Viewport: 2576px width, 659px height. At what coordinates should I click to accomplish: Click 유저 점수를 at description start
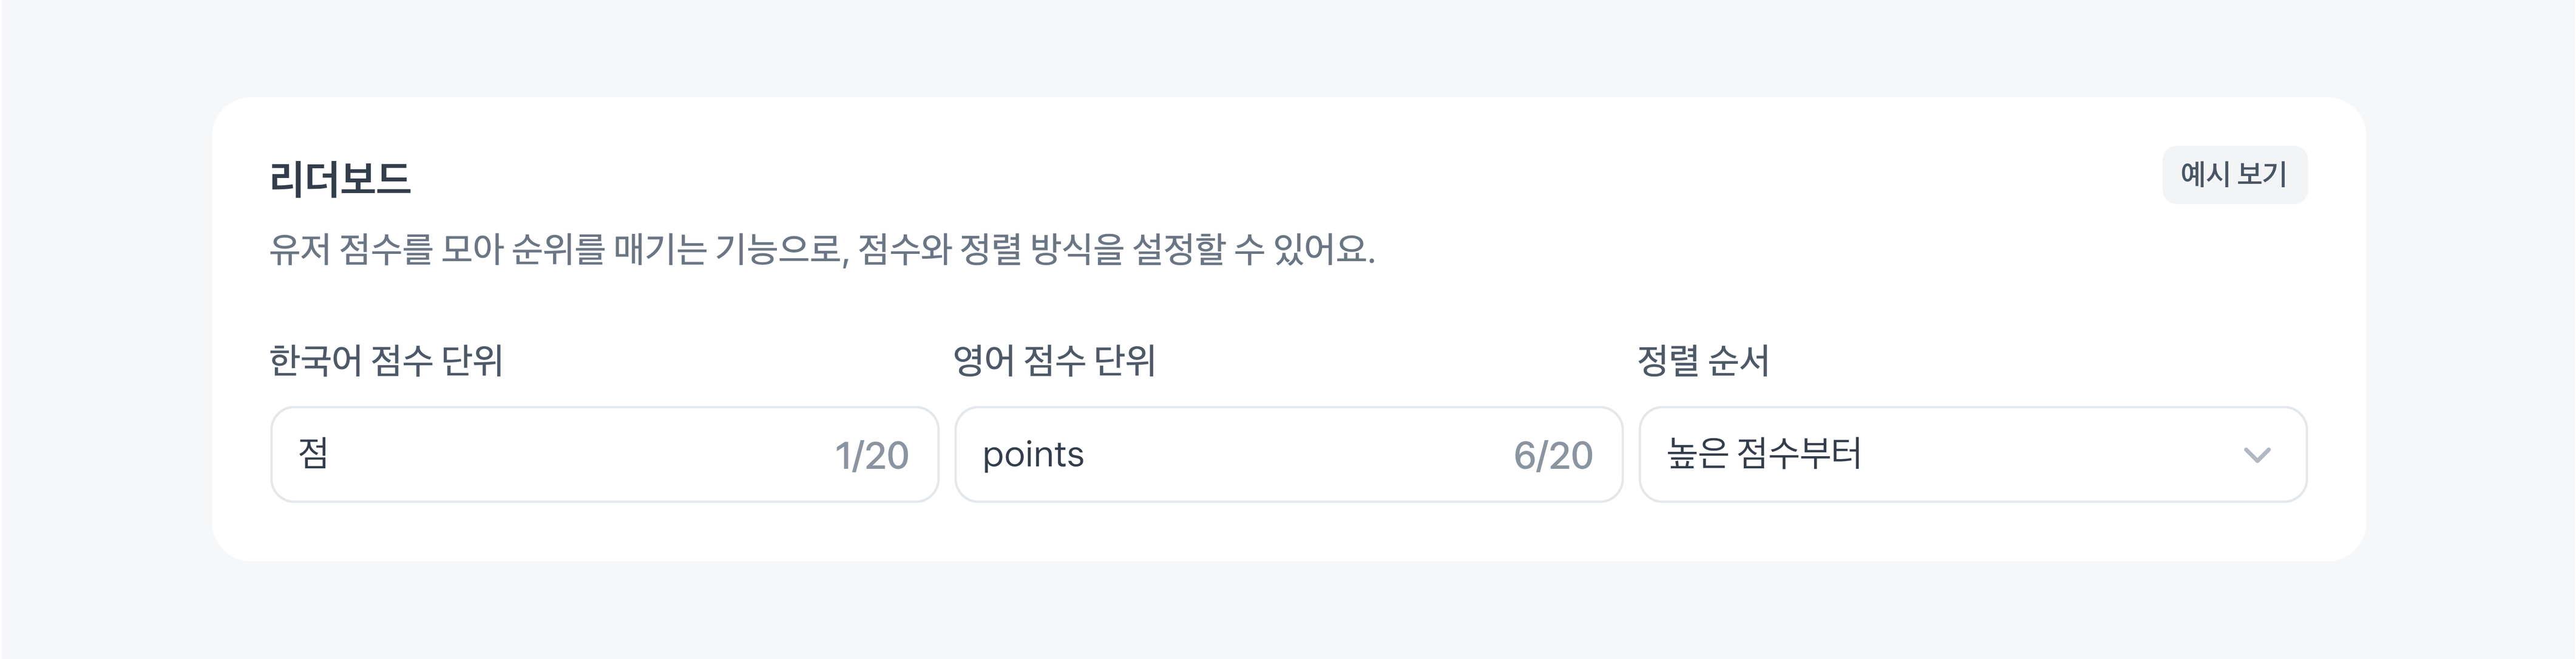[350, 249]
